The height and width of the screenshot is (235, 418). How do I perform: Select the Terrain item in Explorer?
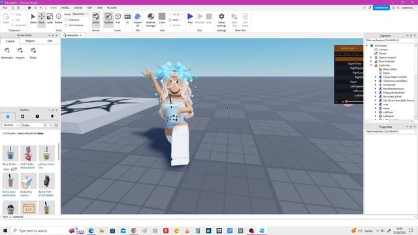point(383,54)
